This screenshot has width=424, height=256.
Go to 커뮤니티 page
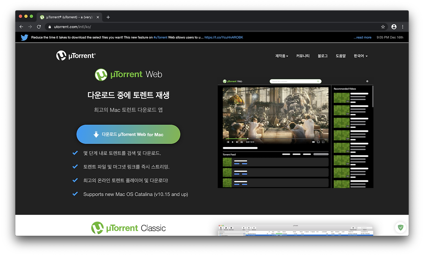click(303, 56)
